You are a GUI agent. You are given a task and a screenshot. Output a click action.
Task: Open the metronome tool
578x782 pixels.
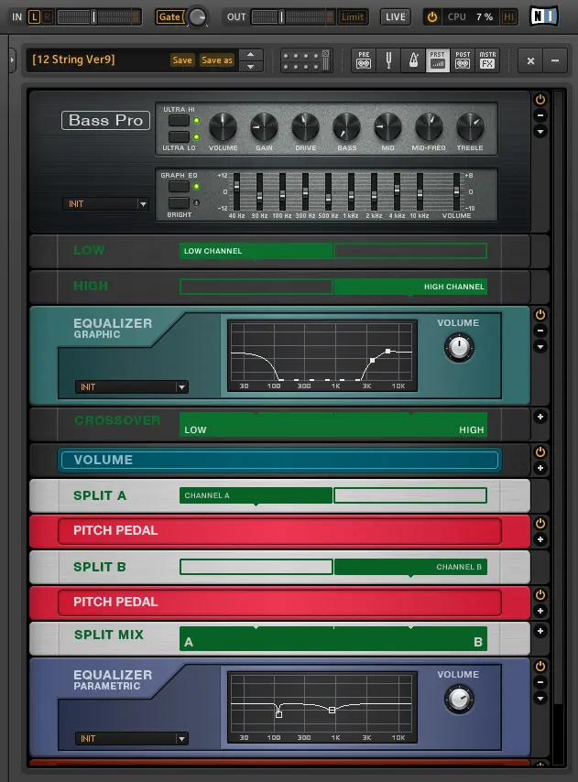413,60
